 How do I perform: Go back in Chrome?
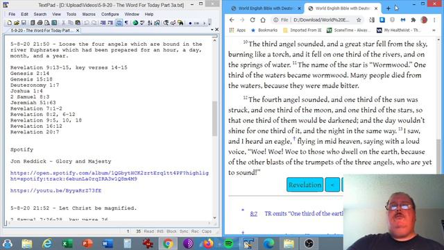(x=232, y=20)
